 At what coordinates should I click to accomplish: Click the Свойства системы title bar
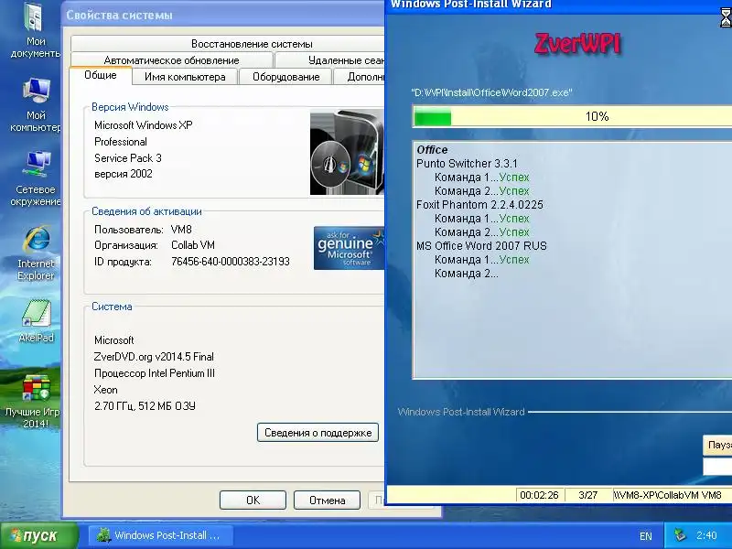(223, 16)
